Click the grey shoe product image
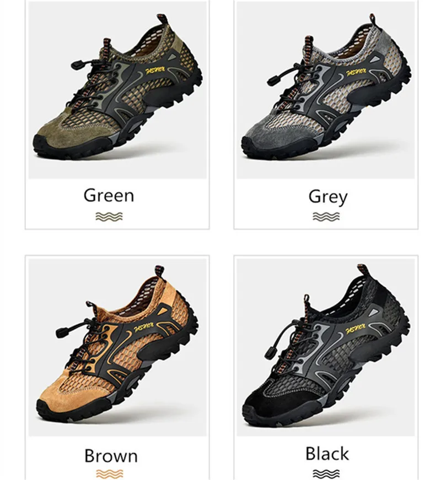Screen dimensions: 441x480 point(326,90)
